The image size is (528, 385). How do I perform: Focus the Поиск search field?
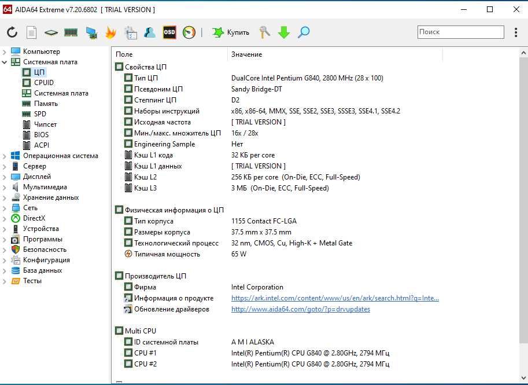pyautogui.click(x=461, y=32)
